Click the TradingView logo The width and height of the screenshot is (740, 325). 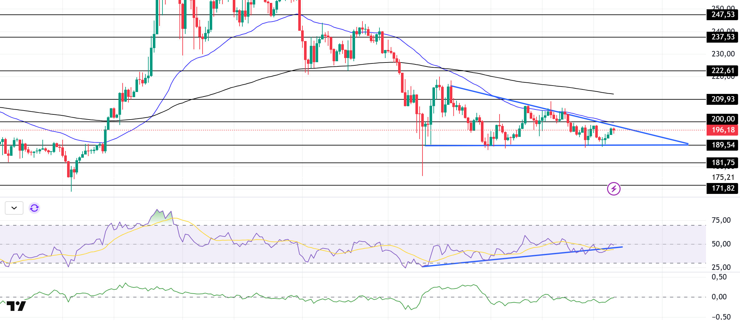click(x=16, y=306)
